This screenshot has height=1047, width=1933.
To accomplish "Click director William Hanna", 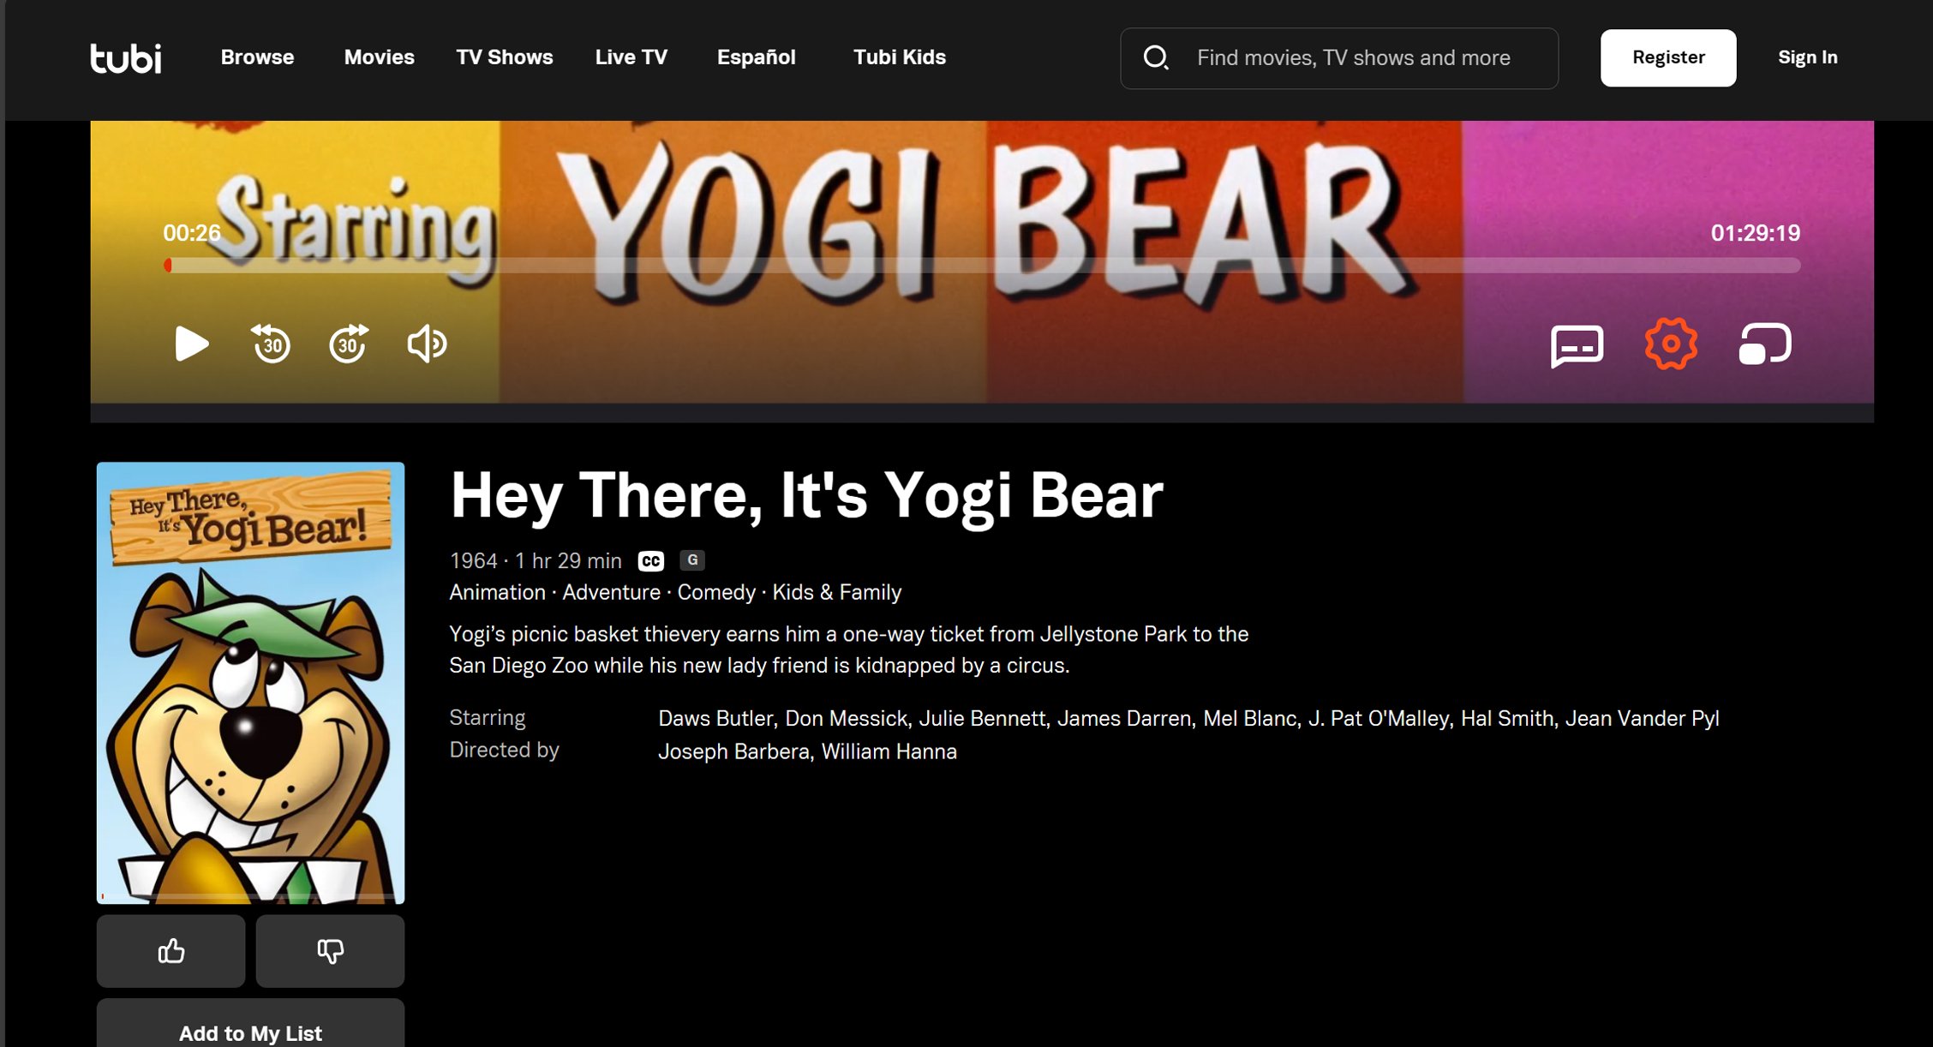I will coord(889,751).
